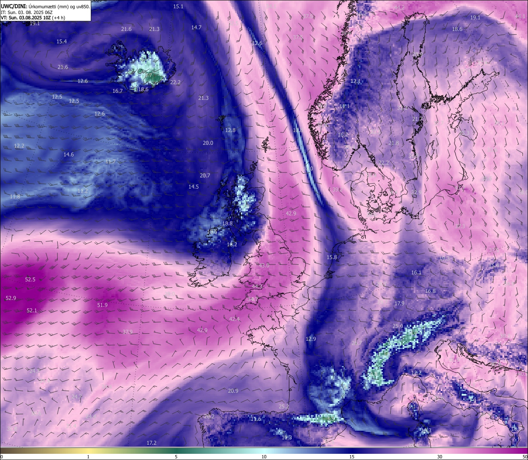528x460 pixels.
Task: Click the 51.9 value on the map
Action: (x=102, y=305)
